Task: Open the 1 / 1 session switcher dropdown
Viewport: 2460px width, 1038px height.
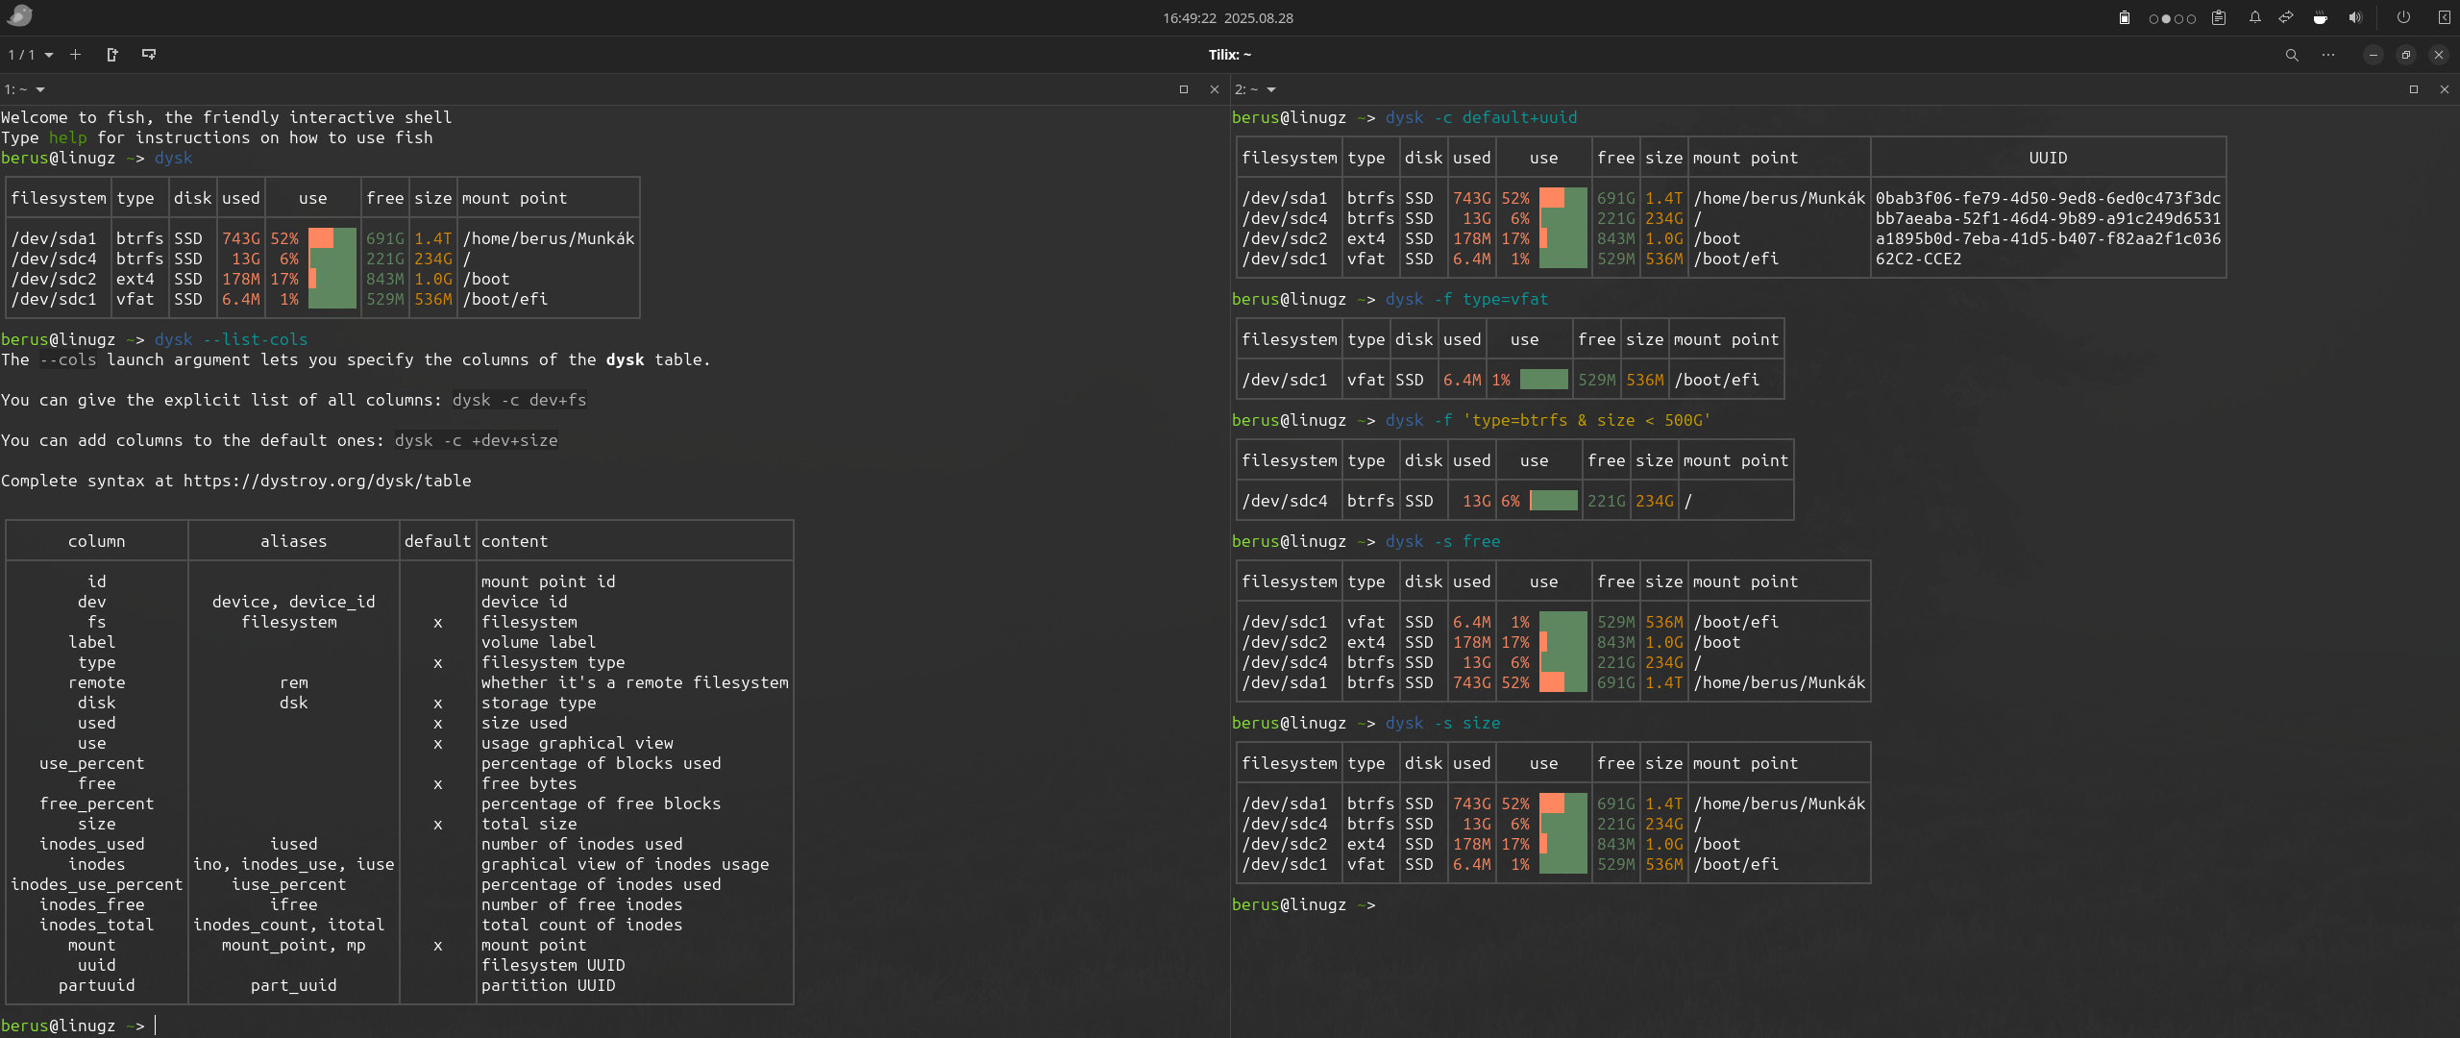Action: [x=31, y=55]
